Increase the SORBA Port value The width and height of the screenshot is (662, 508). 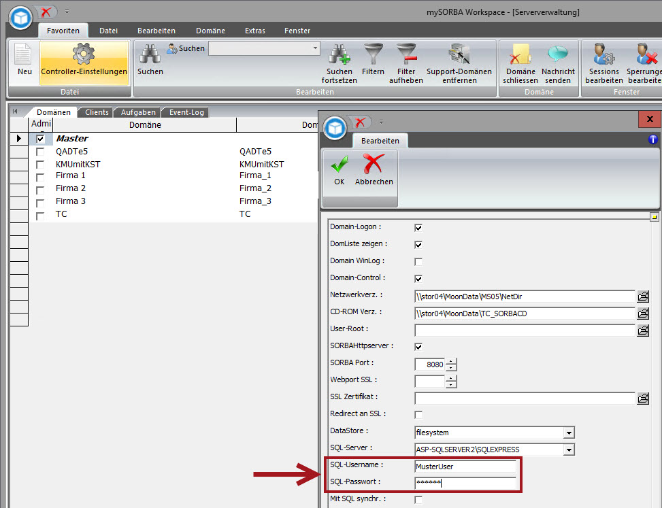(x=451, y=361)
